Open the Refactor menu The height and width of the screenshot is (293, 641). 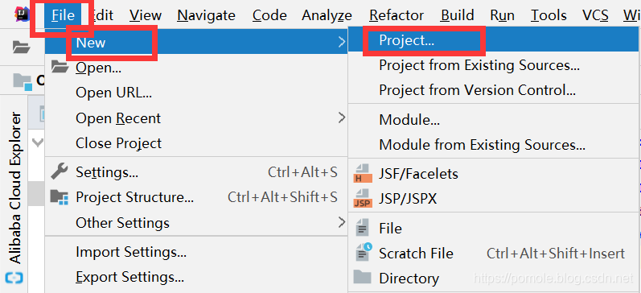pos(397,15)
